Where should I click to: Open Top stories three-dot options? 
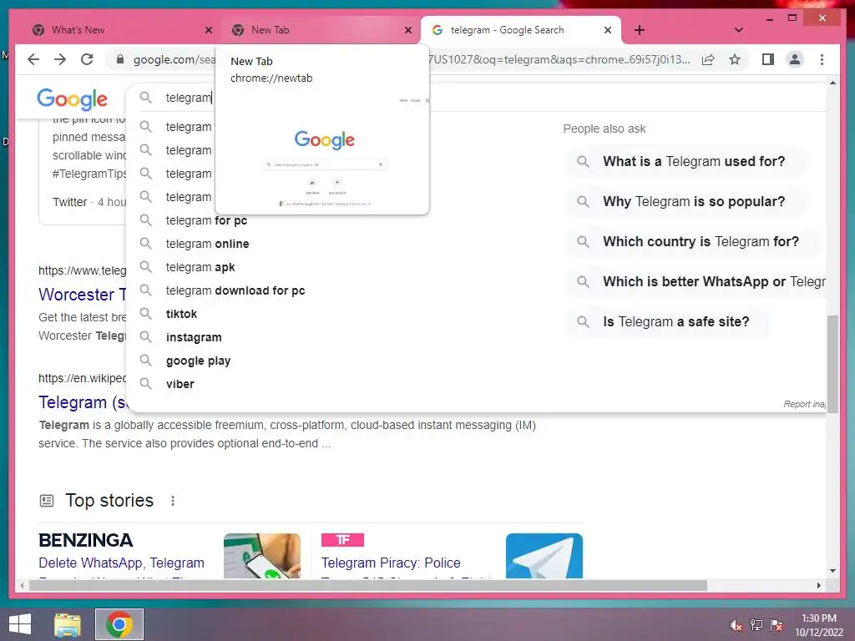[x=173, y=501]
